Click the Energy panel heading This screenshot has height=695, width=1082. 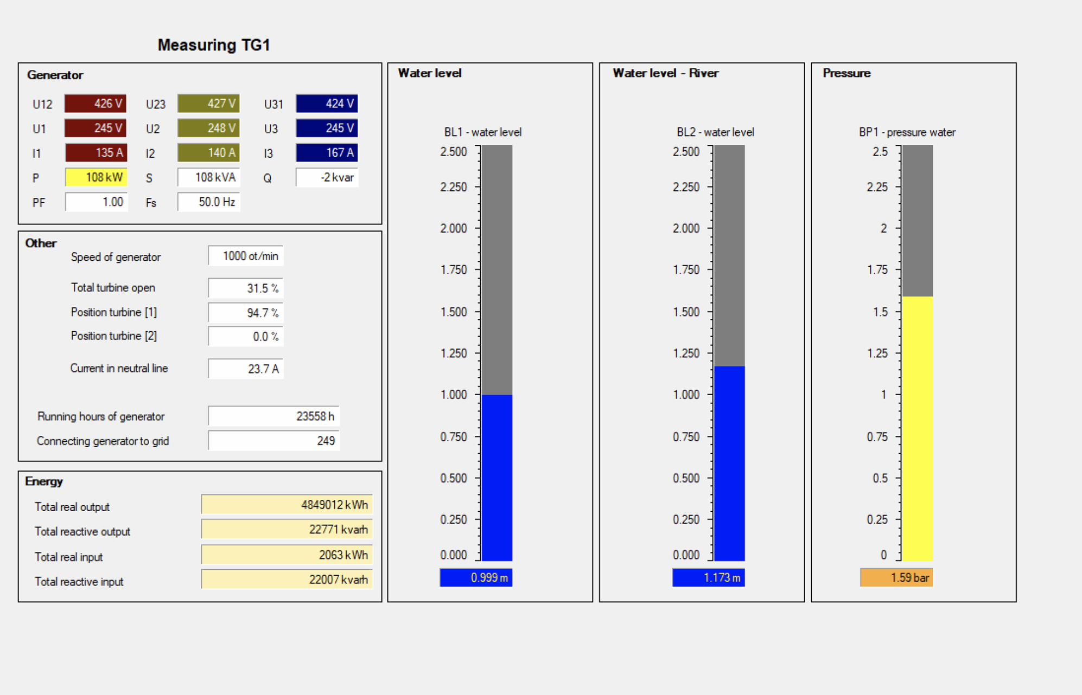tap(44, 481)
